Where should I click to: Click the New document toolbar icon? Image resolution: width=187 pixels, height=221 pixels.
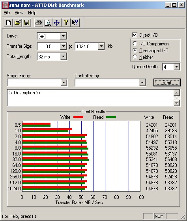click(8, 22)
